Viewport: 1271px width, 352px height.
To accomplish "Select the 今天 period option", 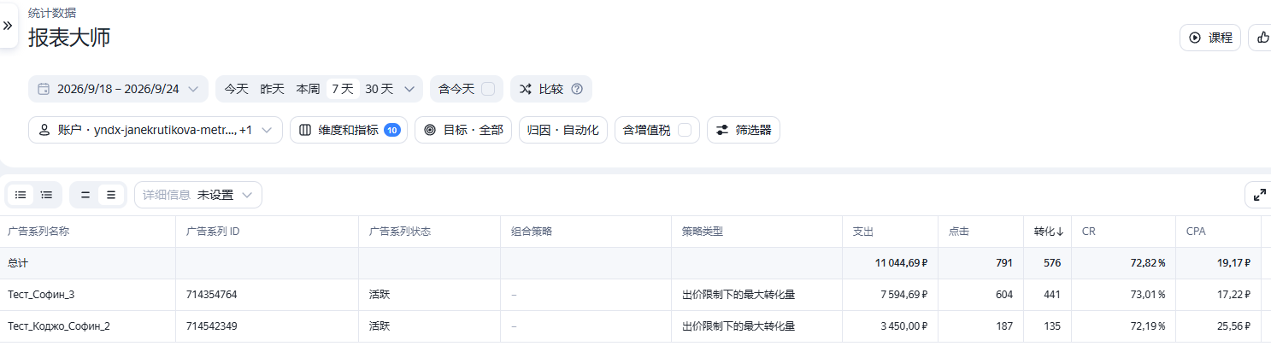I will (x=237, y=89).
